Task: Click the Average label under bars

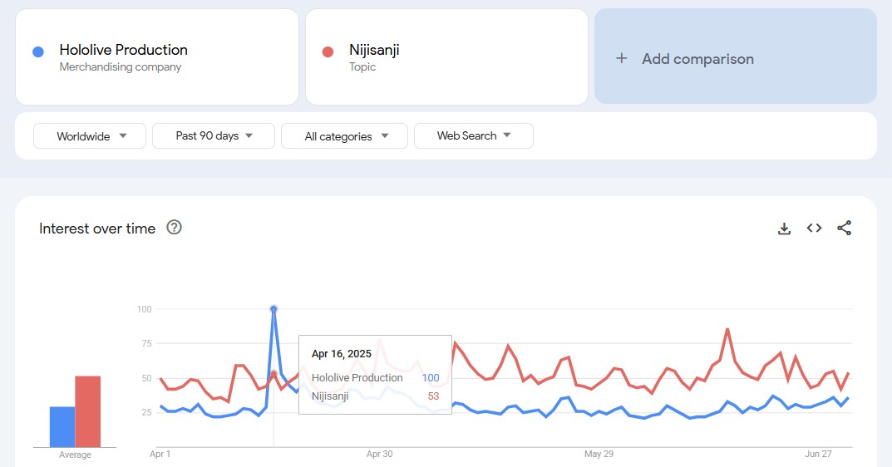Action: point(75,455)
